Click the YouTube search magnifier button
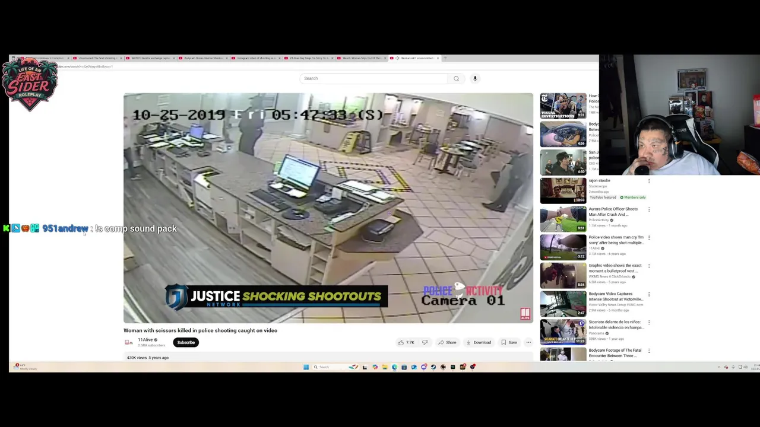Image resolution: width=760 pixels, height=427 pixels. [x=456, y=78]
